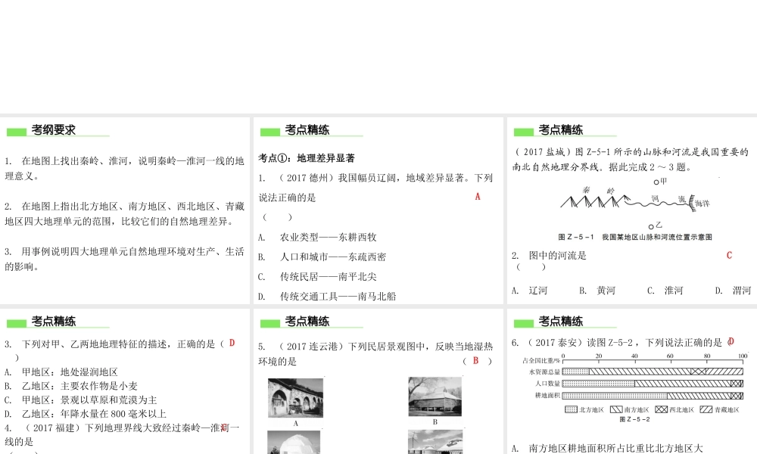The width and height of the screenshot is (757, 454).
Task: Choose option B 乙地区：主要农作物是小麦
Action: (71, 387)
